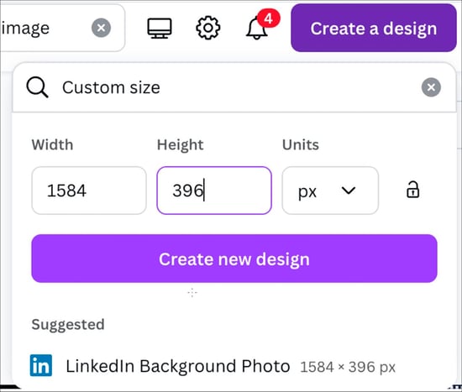Click the chevron arrow in Units box

[349, 191]
